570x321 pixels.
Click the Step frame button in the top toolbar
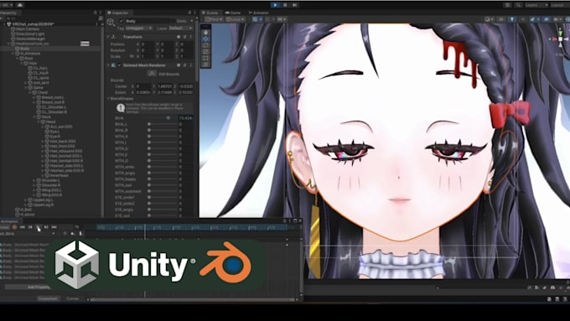pos(295,5)
